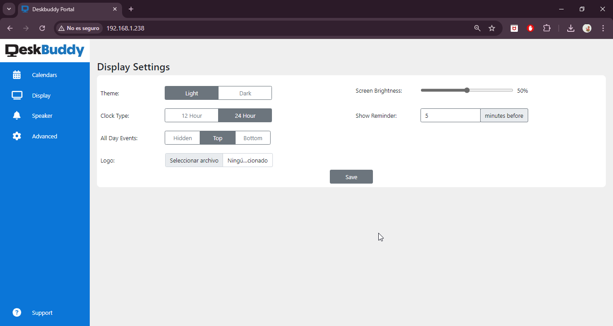Click the Support question mark icon
The image size is (613, 326).
(17, 313)
